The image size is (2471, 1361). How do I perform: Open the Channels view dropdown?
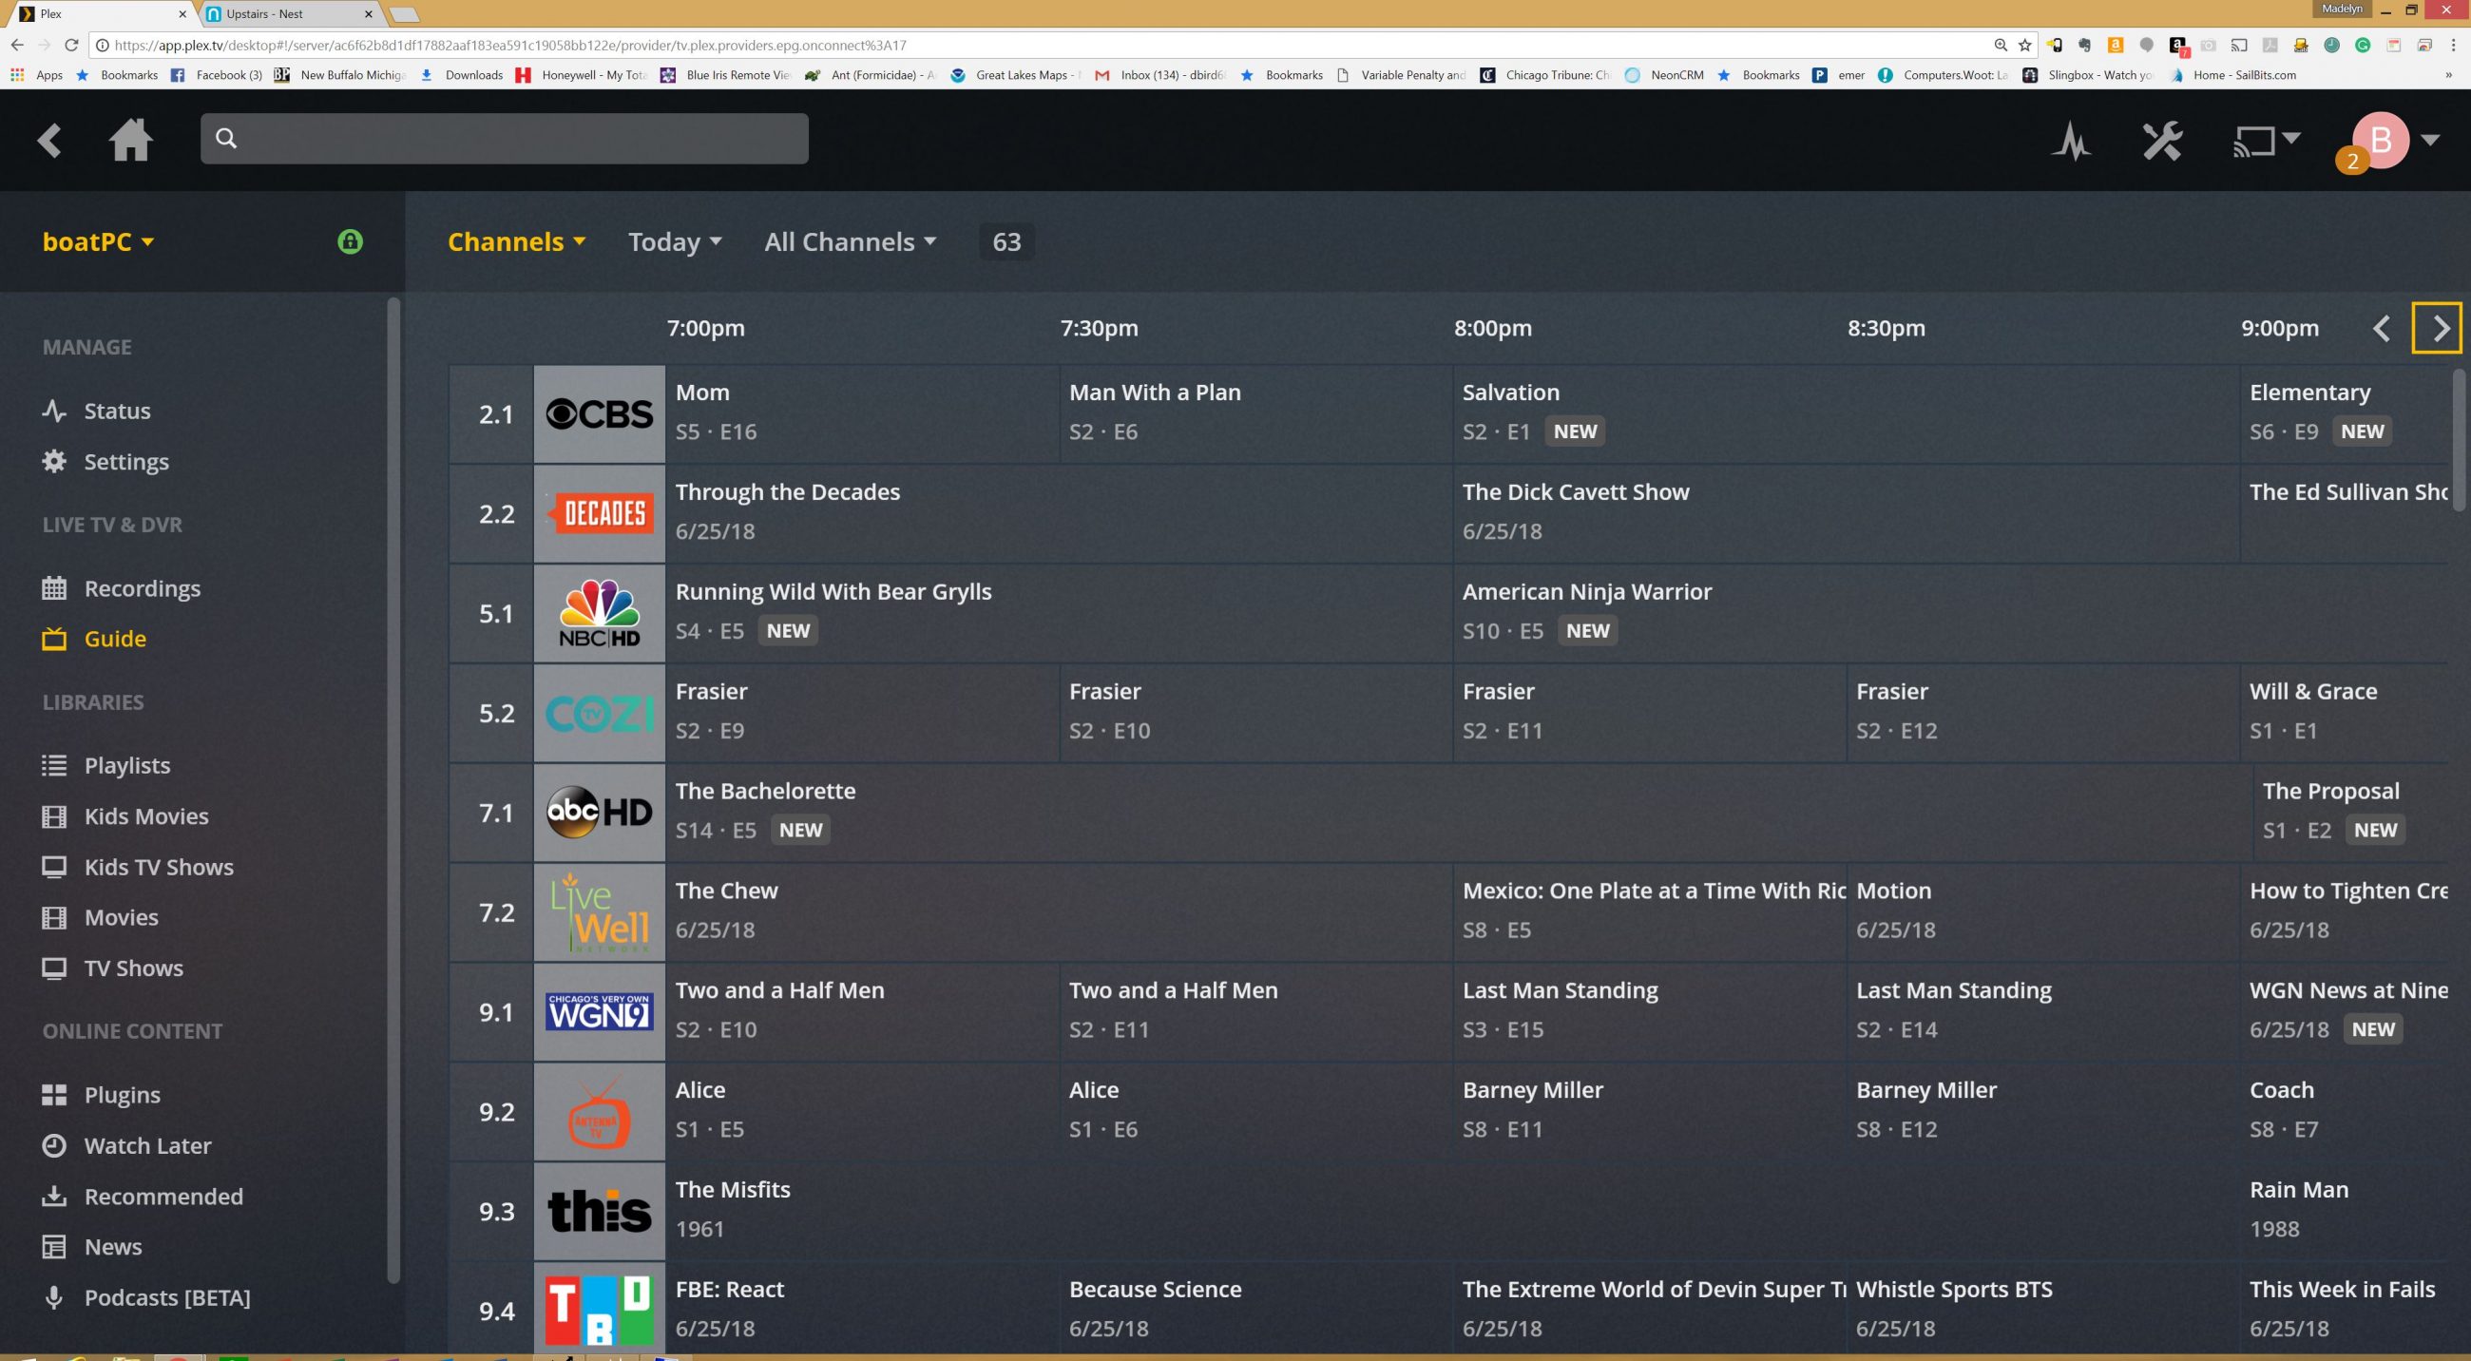[516, 241]
